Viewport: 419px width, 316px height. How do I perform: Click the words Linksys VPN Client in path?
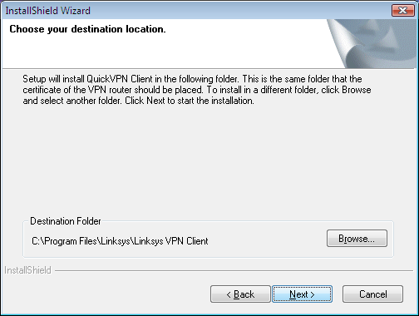coord(171,241)
